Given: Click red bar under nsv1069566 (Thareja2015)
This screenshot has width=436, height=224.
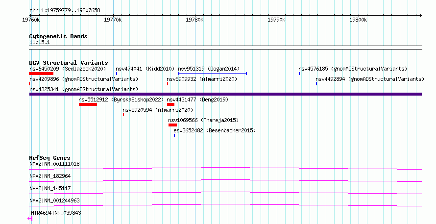Looking at the screenshot, I should pyautogui.click(x=172, y=125).
